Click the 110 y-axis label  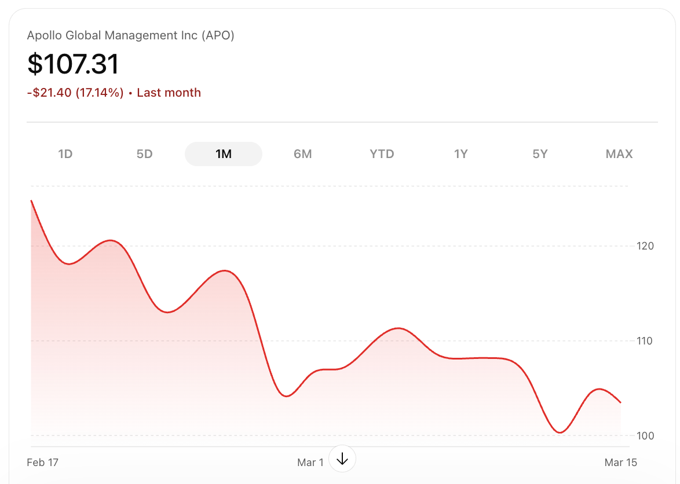point(645,341)
